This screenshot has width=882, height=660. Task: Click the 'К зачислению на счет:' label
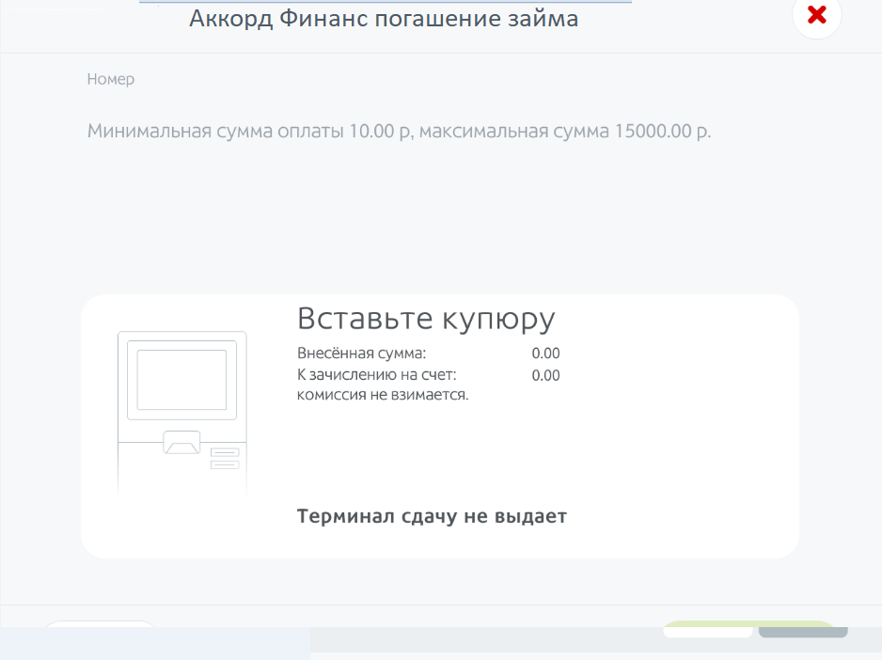tap(377, 375)
